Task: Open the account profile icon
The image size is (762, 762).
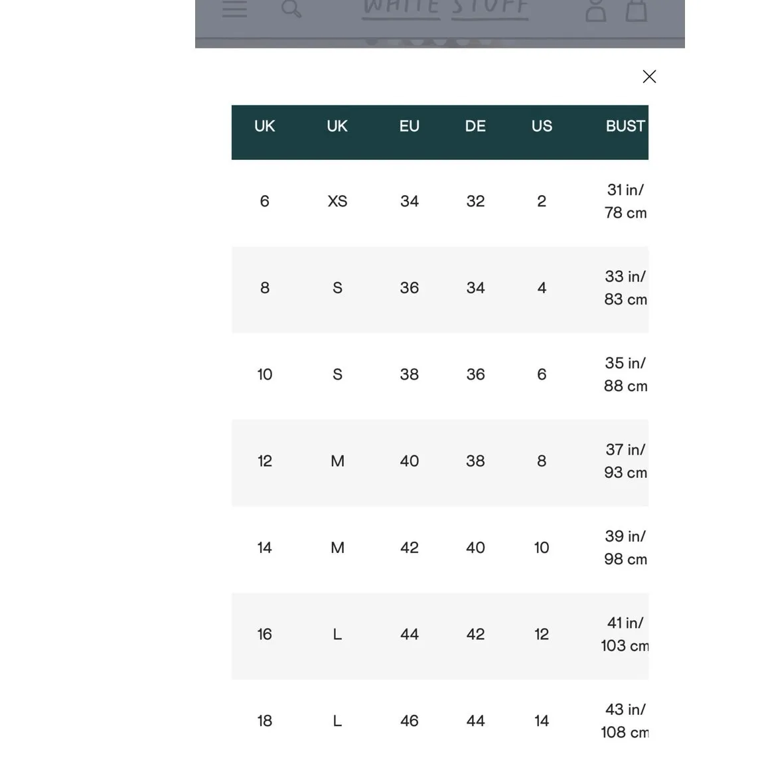Action: click(x=595, y=11)
